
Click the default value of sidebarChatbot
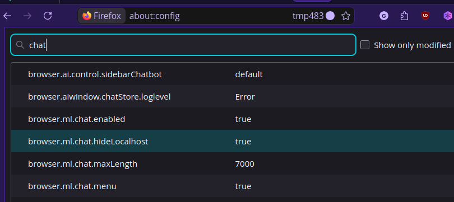[249, 74]
